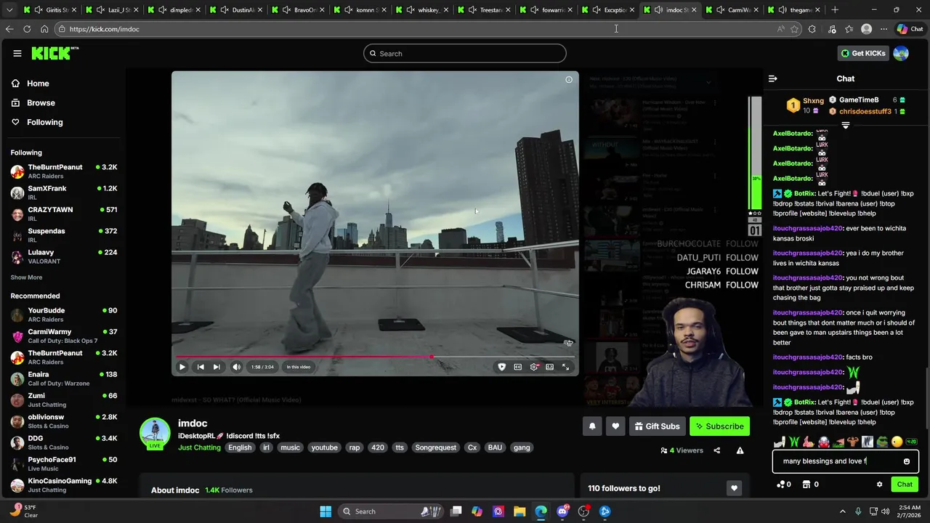
Task: Go to previous video
Action: [x=201, y=367]
